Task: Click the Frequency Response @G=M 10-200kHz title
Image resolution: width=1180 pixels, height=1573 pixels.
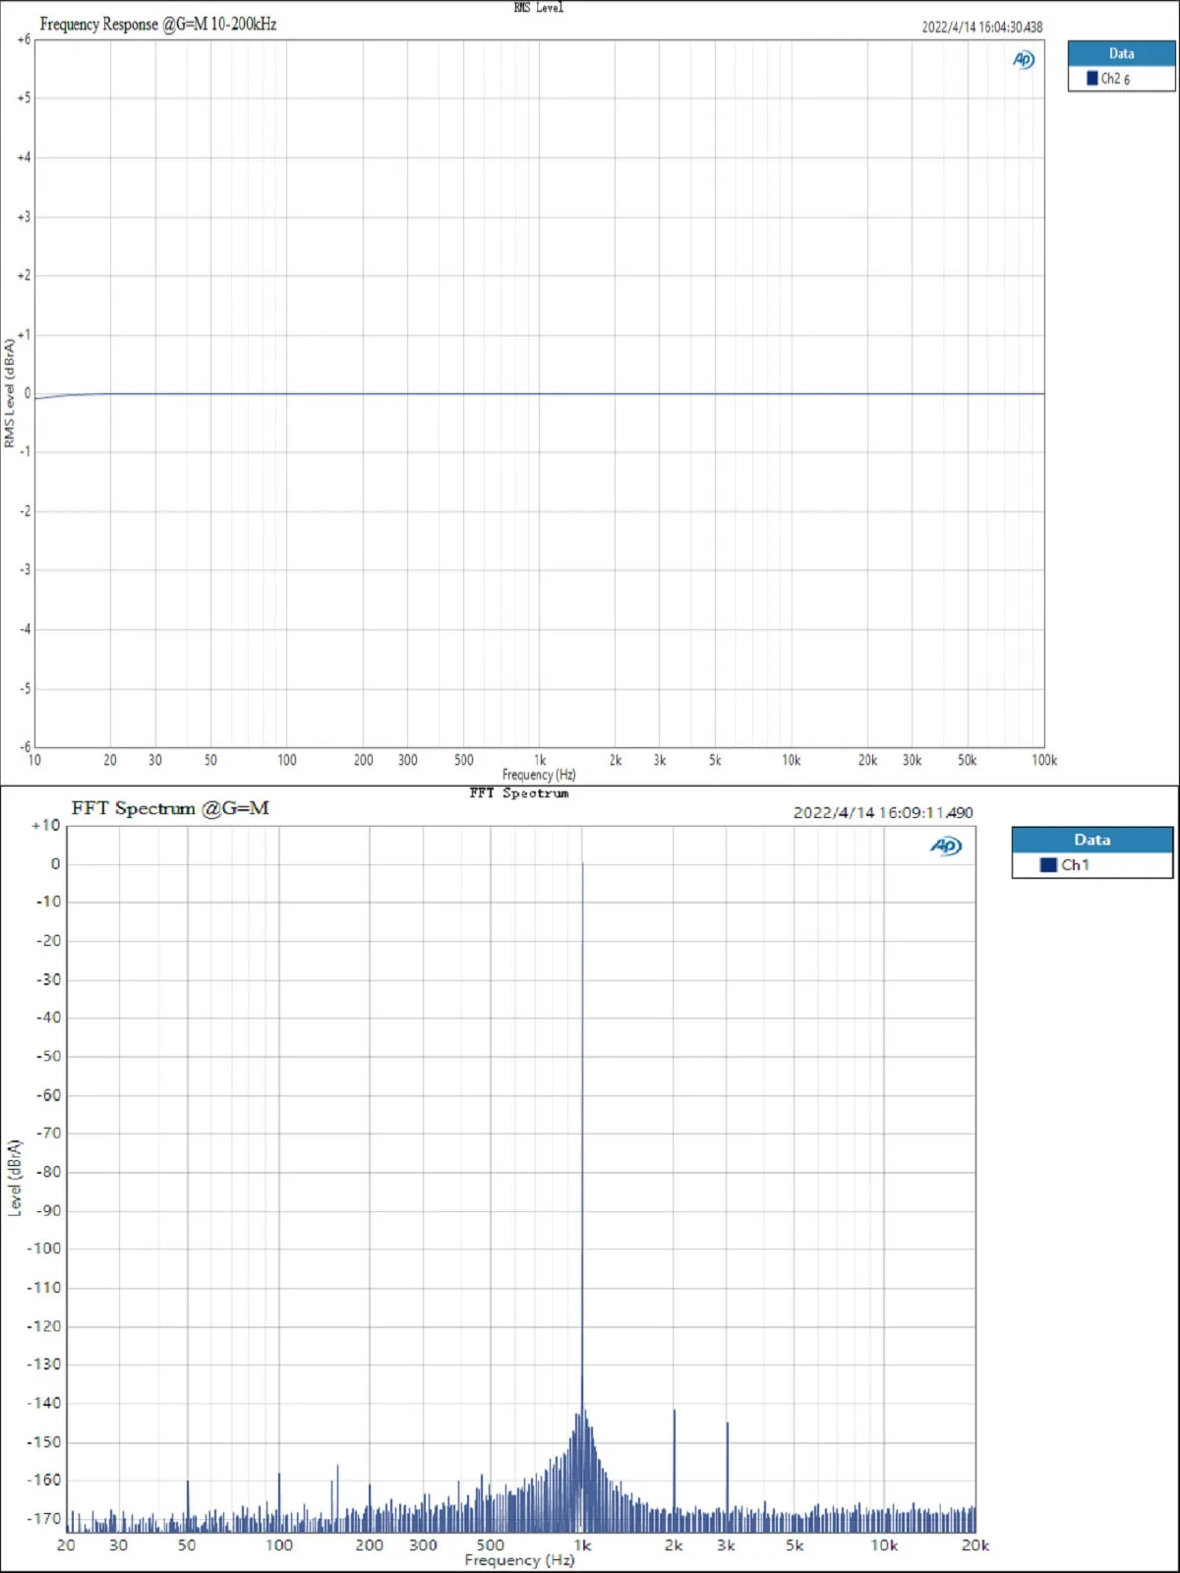Action: (x=158, y=25)
